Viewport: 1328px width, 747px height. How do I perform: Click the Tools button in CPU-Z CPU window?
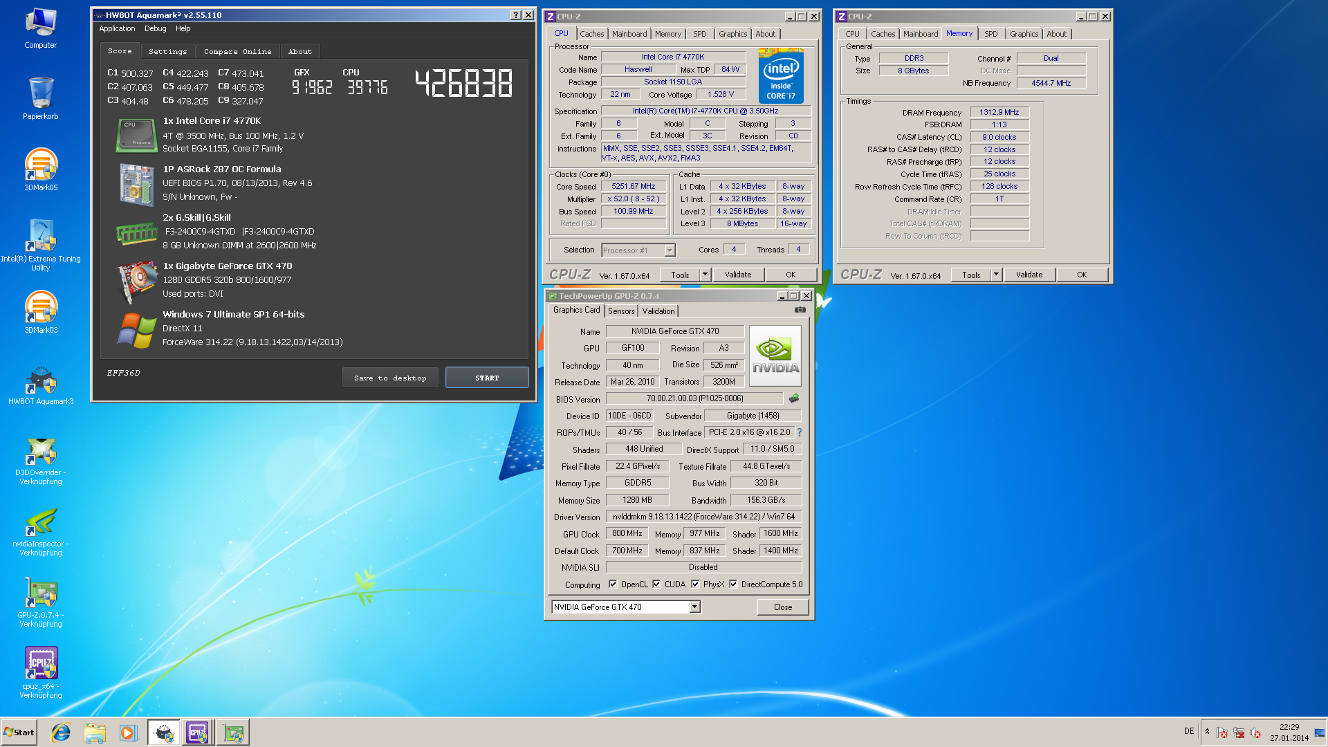(x=680, y=275)
